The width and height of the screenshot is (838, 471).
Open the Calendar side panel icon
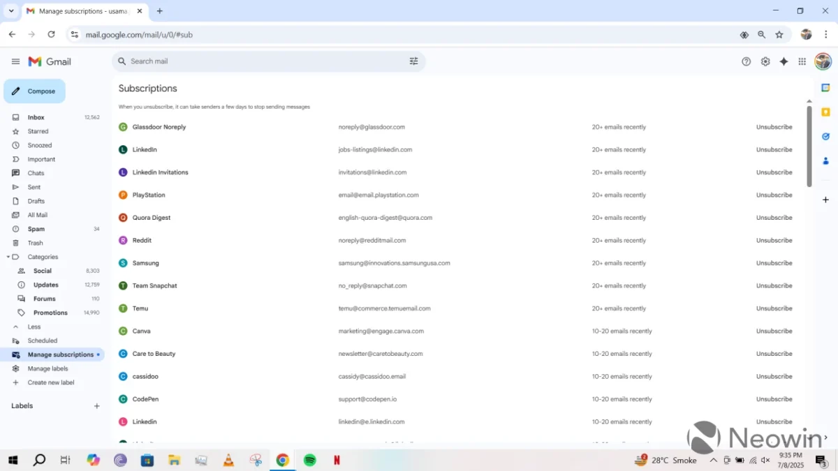click(x=825, y=88)
